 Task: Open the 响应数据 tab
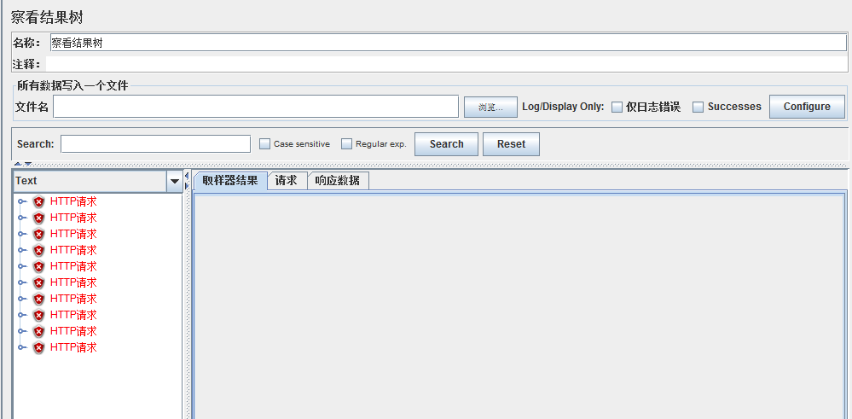[337, 180]
